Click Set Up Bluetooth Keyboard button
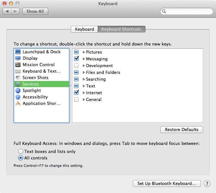 pos(167,184)
